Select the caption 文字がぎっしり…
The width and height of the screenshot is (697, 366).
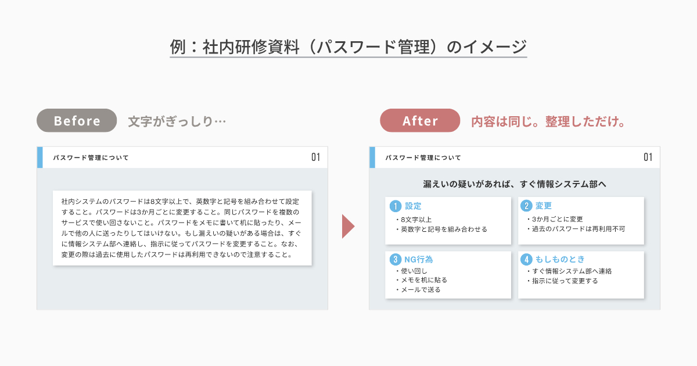tap(177, 121)
